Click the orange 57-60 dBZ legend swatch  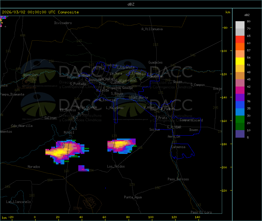(240, 47)
